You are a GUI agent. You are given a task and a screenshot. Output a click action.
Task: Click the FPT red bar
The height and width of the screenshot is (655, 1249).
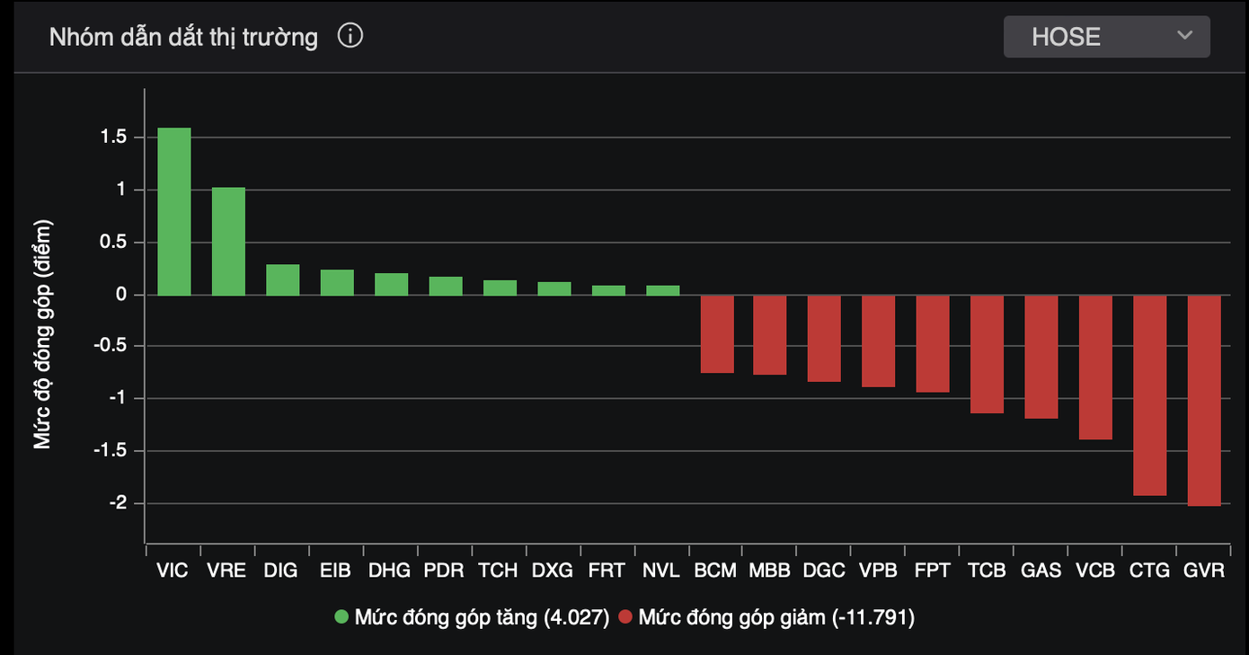pos(933,344)
